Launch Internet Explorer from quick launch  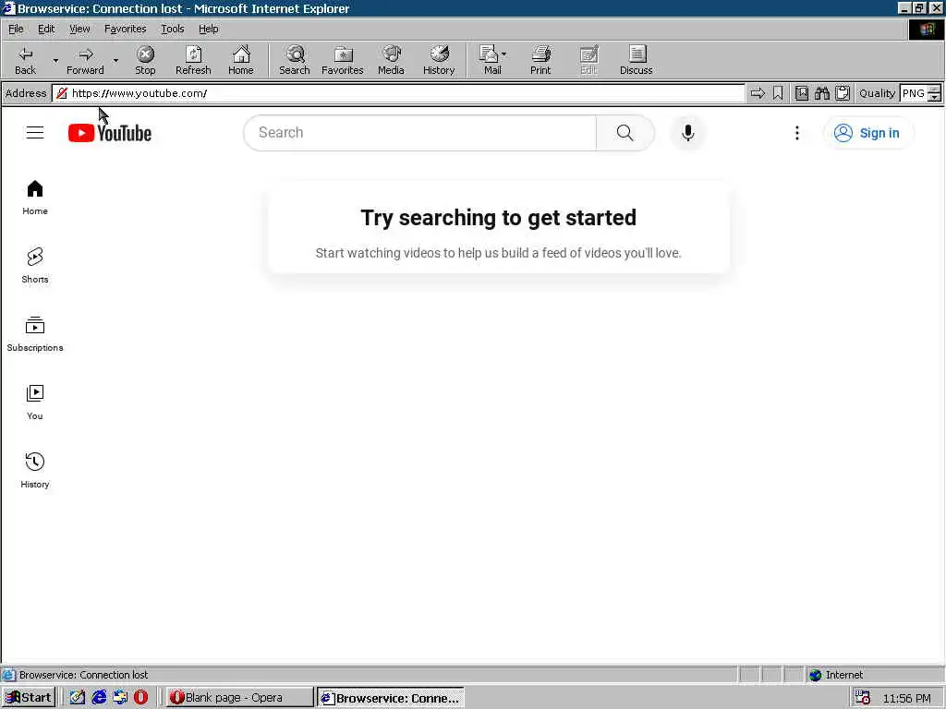pyautogui.click(x=99, y=698)
